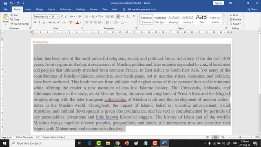Apply subscript formatting
261x147 pixels.
(54, 22)
